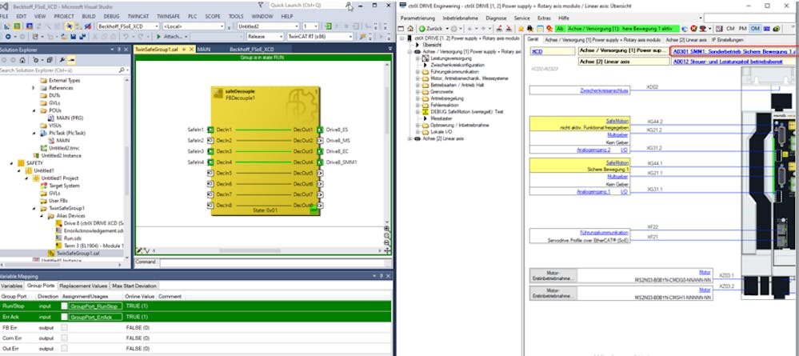Click the upper Motor-Erstinbetriebnahme button

tap(553, 276)
